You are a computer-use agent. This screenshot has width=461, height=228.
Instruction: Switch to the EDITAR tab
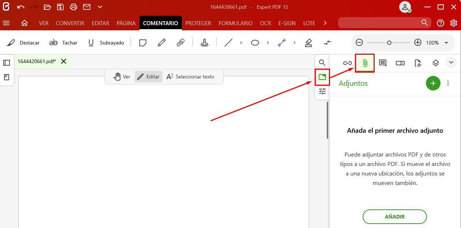(101, 23)
